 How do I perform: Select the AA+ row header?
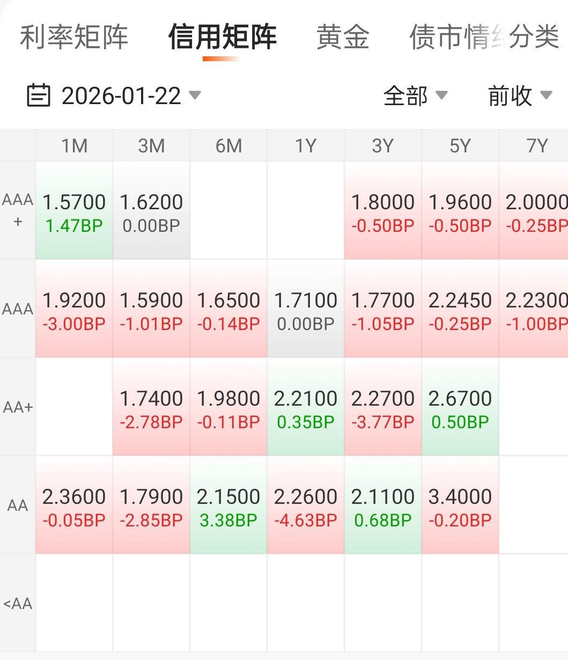click(18, 407)
